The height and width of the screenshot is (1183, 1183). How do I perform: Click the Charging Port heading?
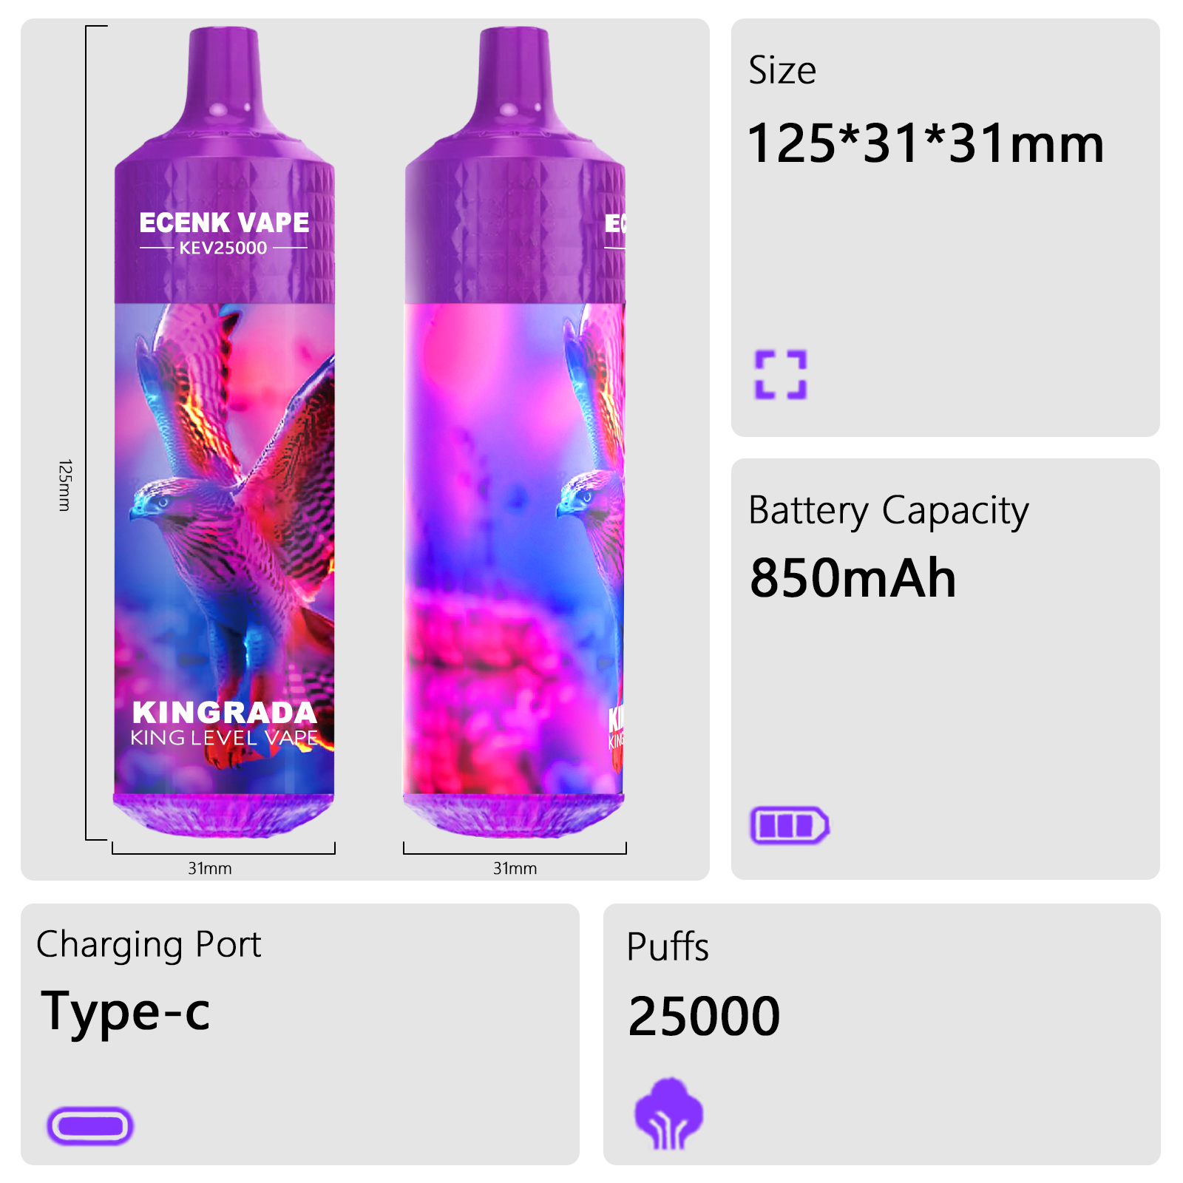pyautogui.click(x=149, y=945)
